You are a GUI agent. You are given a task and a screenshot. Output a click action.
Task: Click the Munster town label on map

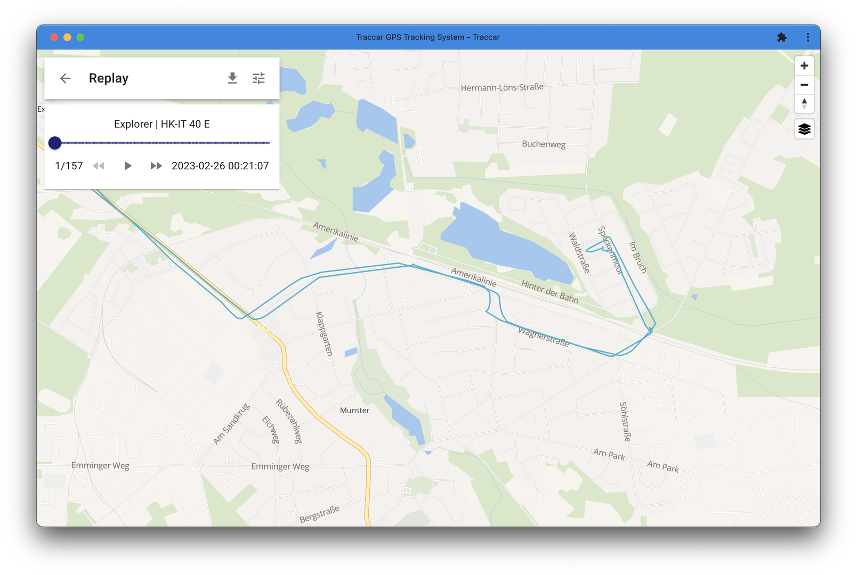point(354,410)
